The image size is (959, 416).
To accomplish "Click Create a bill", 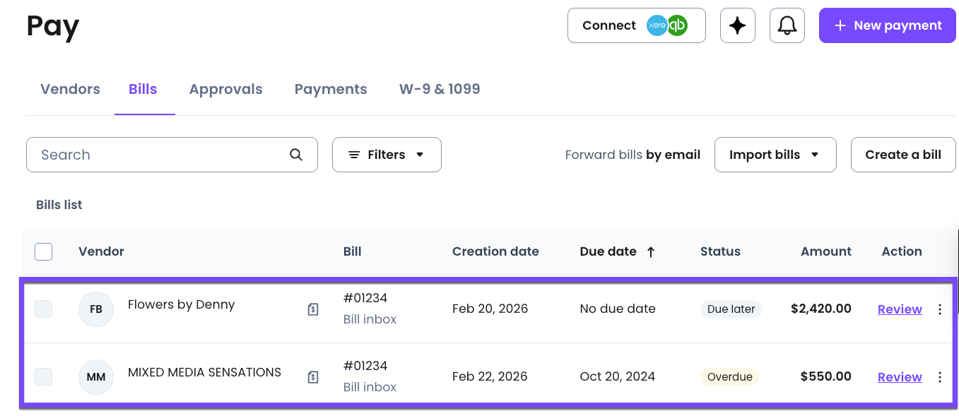I will [902, 154].
